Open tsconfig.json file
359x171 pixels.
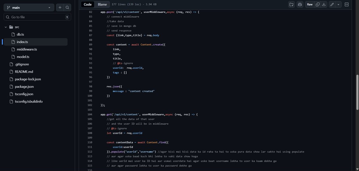click(24, 94)
